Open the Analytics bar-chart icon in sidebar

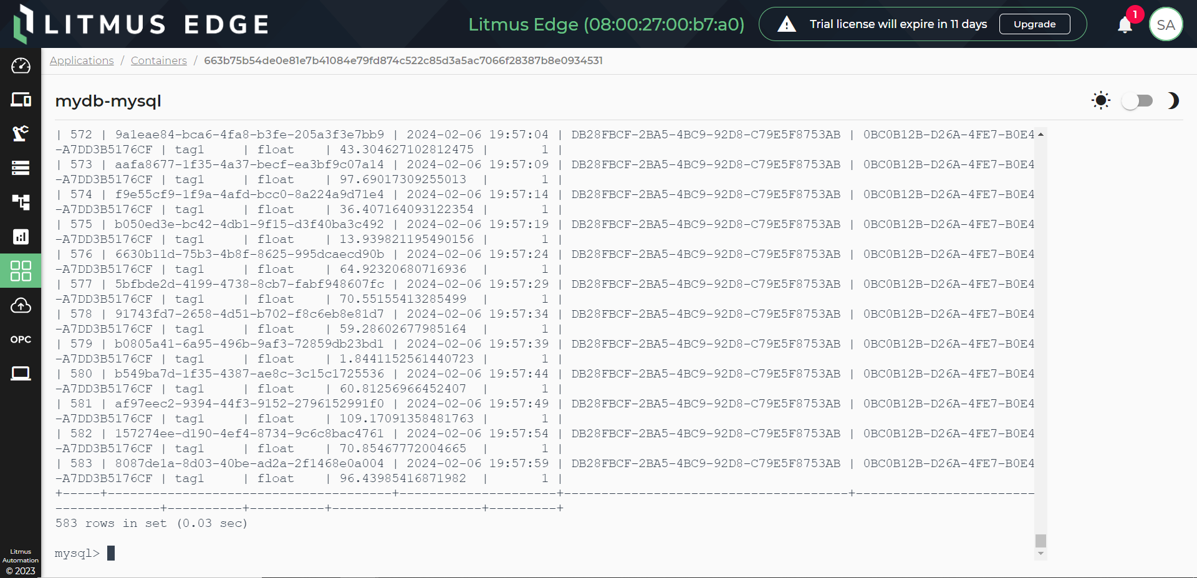[21, 237]
